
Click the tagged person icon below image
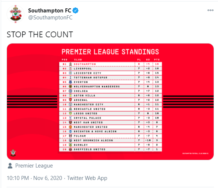(x=10, y=166)
